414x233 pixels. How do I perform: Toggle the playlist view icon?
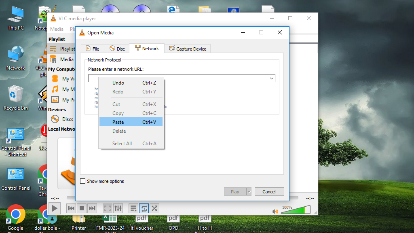[x=133, y=208]
